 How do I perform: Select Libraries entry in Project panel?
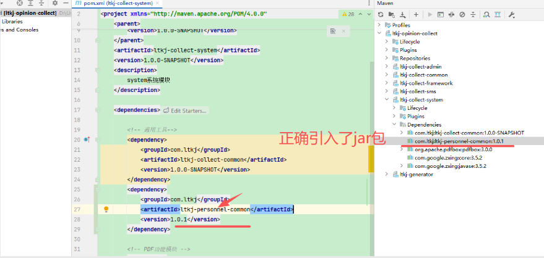tap(12, 22)
